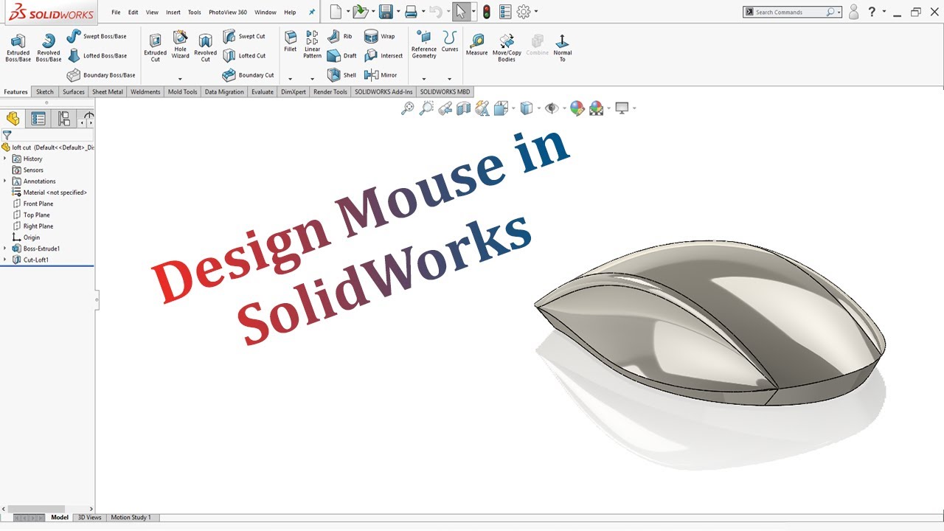Viewport: 944px width, 531px height.
Task: Choose Lofted Cut feature
Action: click(x=244, y=55)
